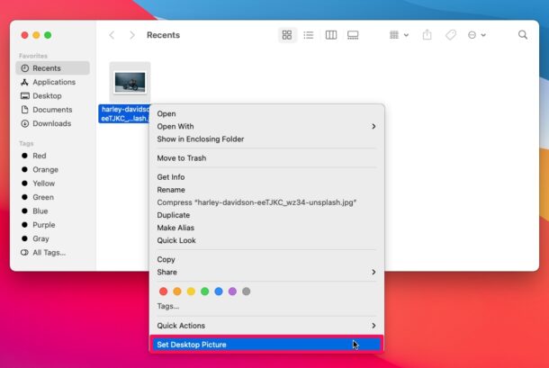Screen dimensions: 549x368
Task: Apply the red tag color dot
Action: (x=163, y=292)
